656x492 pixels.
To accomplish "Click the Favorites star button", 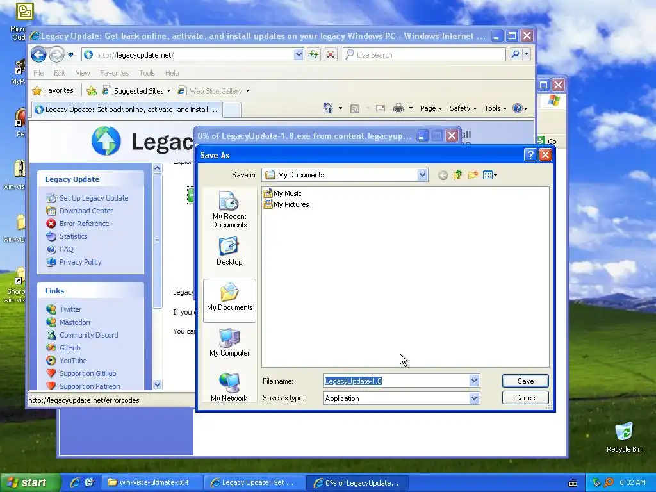I will [53, 90].
